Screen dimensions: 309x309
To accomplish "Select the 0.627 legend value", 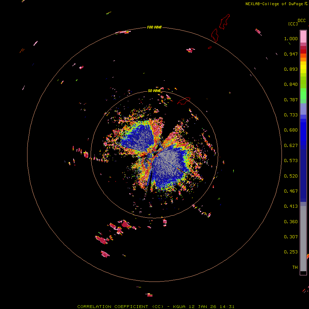I will (x=291, y=146).
